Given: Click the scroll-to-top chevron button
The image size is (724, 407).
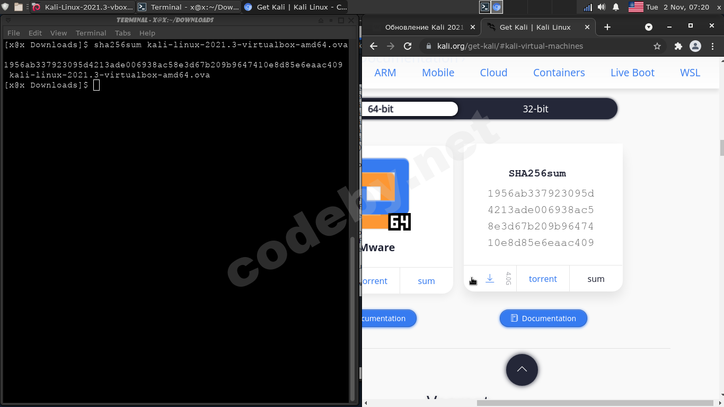Looking at the screenshot, I should (x=522, y=370).
